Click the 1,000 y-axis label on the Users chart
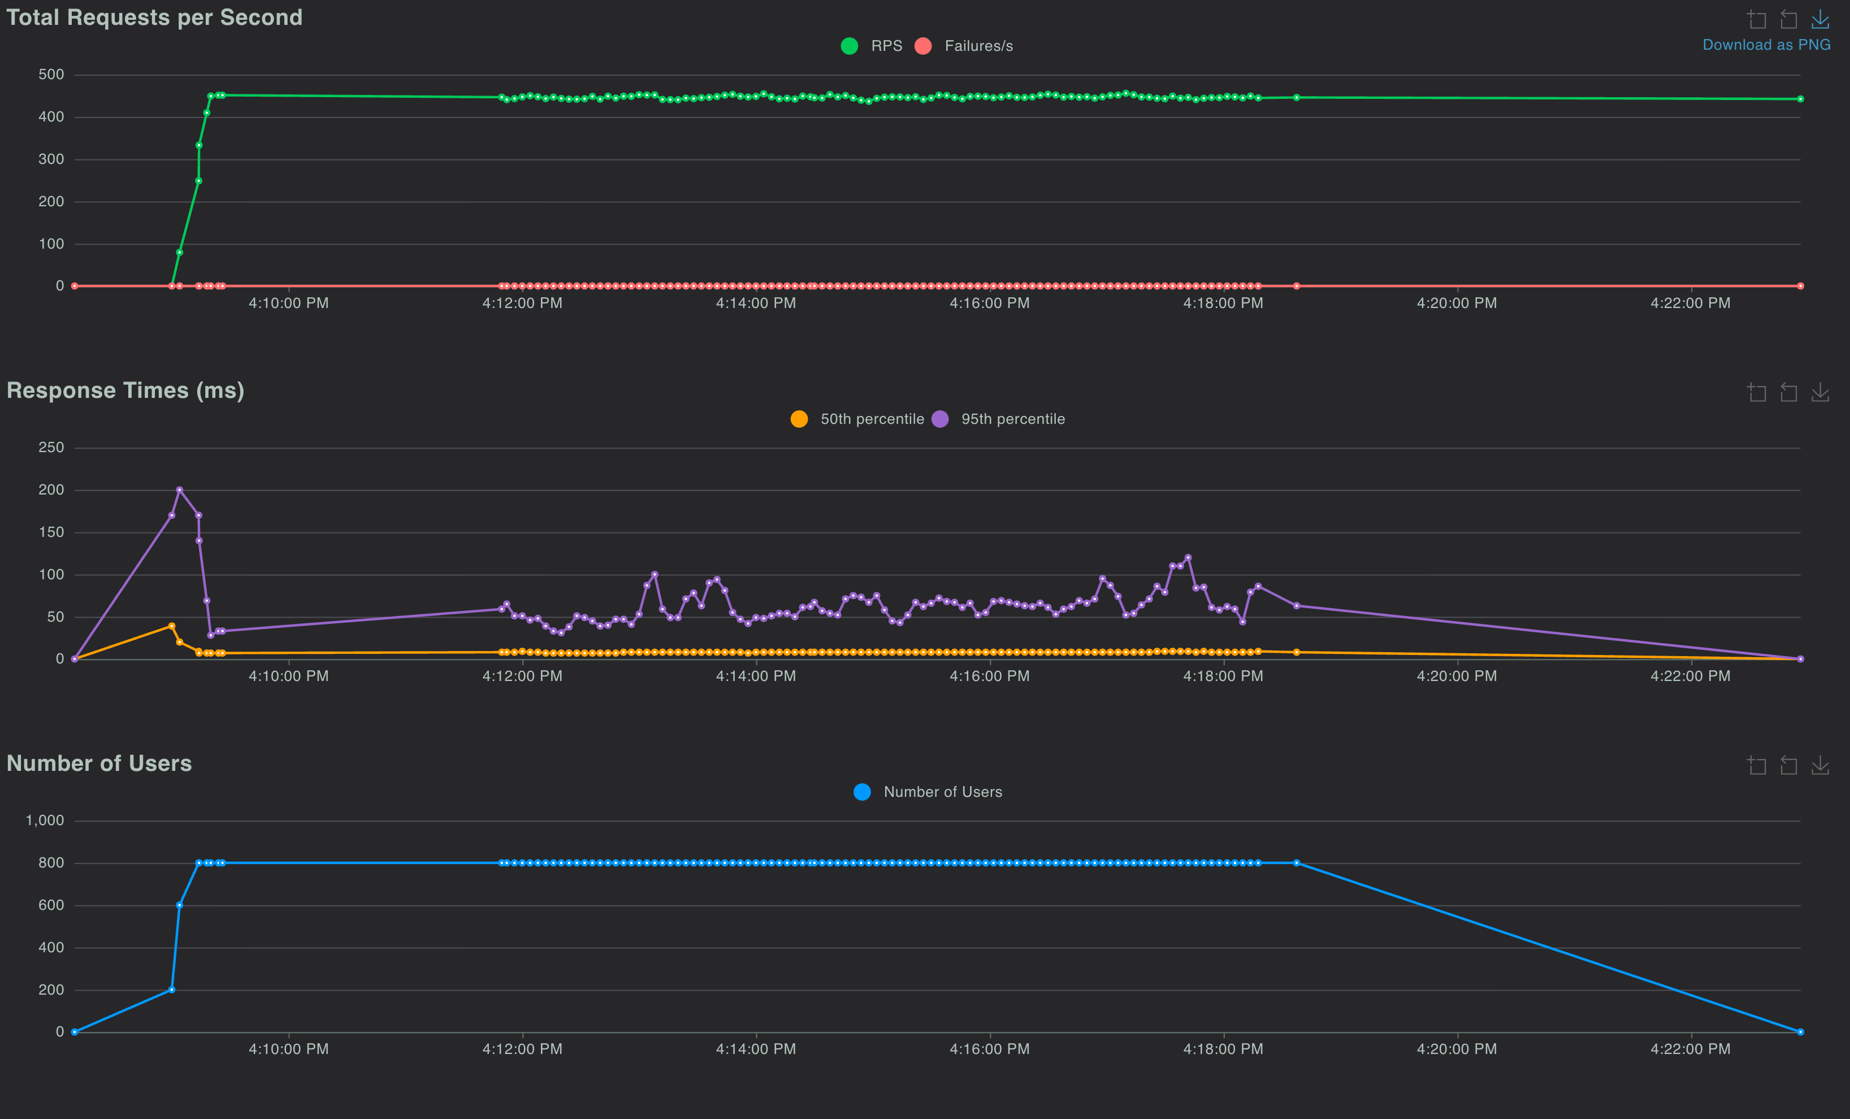 [x=45, y=820]
